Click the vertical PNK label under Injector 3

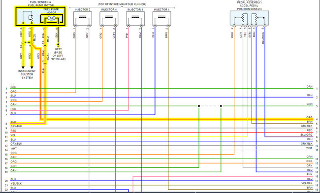[x=127, y=35]
